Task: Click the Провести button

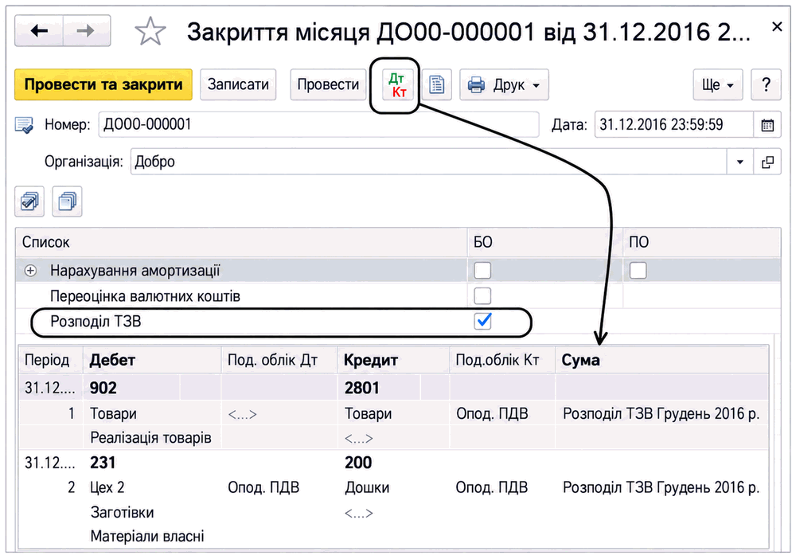Action: pyautogui.click(x=328, y=84)
